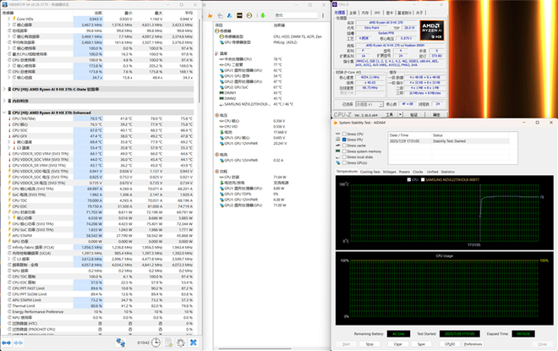This screenshot has width=558, height=351.
Task: Switch to Cooling Fans tab in AIDA64
Action: point(370,172)
